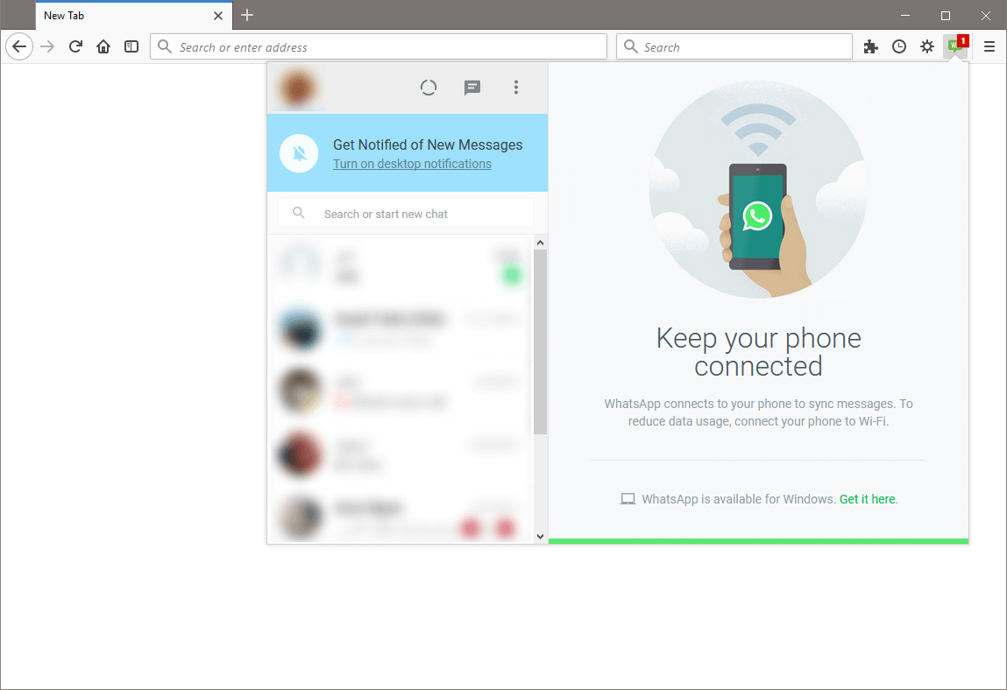Image resolution: width=1007 pixels, height=690 pixels.
Task: Open the WhatsApp extension icon in toolbar
Action: (x=955, y=46)
